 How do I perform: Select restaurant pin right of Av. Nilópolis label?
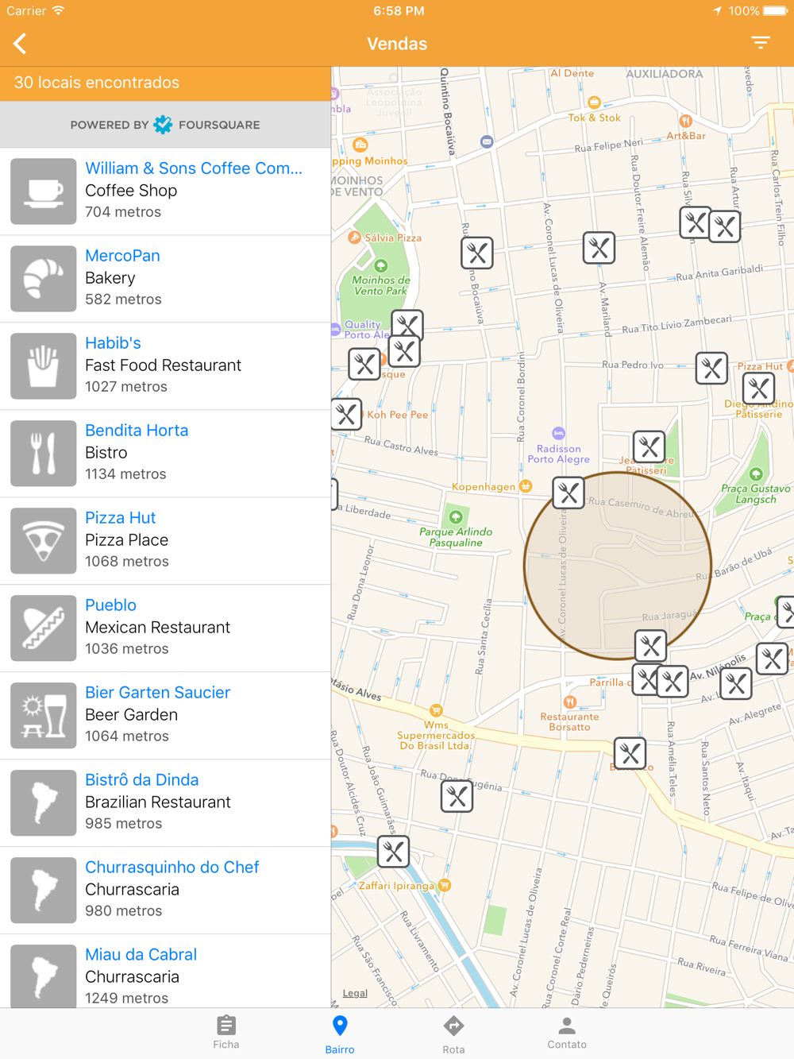point(772,659)
